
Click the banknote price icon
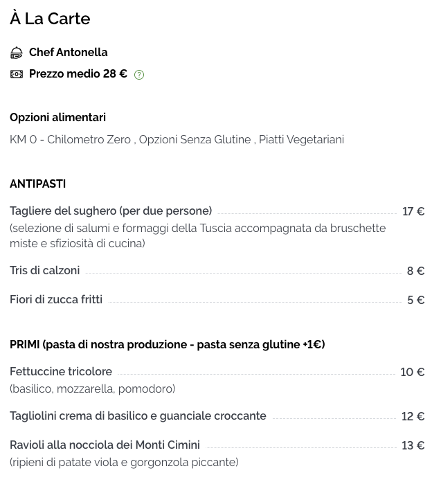click(x=17, y=74)
